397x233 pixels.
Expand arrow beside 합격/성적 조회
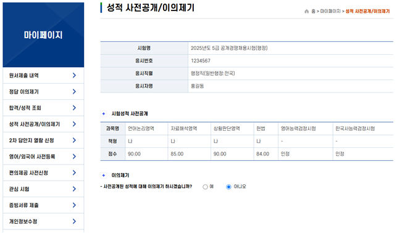(x=74, y=108)
